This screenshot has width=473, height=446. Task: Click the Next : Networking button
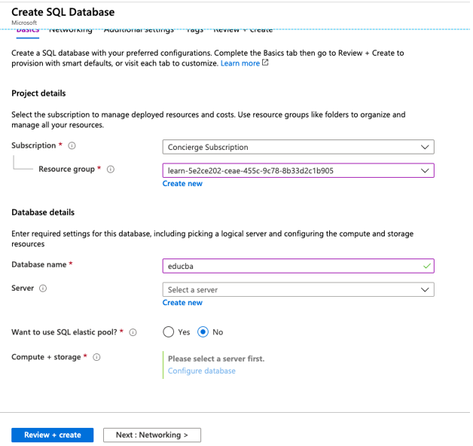click(151, 435)
